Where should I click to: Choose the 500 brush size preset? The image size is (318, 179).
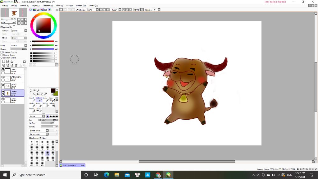[42, 164]
